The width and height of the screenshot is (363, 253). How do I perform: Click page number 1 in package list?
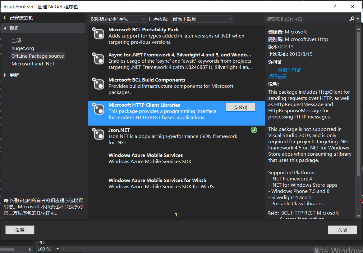tap(176, 215)
